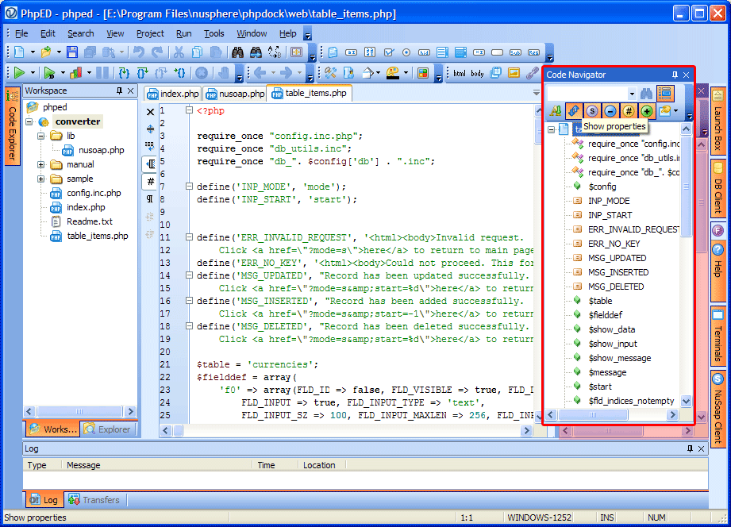This screenshot has height=527, width=731.
Task: Click the Find Next binoculars with arrow icon
Action: 256,52
